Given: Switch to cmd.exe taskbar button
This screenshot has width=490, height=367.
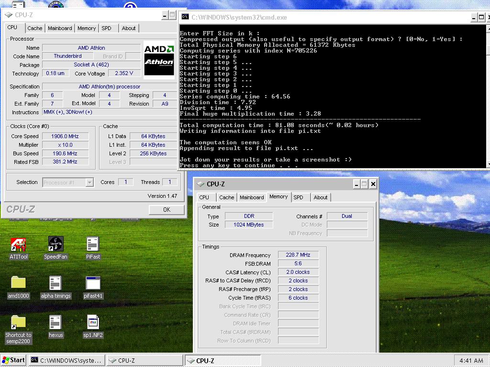Looking at the screenshot, I should (x=67, y=360).
